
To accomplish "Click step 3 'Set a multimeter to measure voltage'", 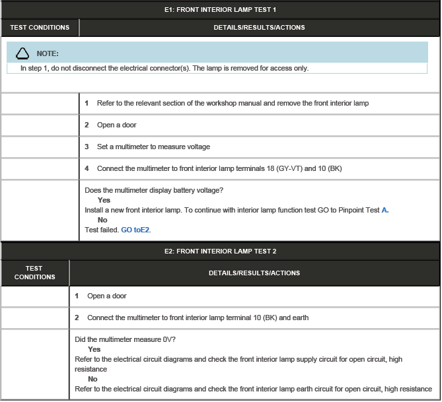I will click(153, 147).
